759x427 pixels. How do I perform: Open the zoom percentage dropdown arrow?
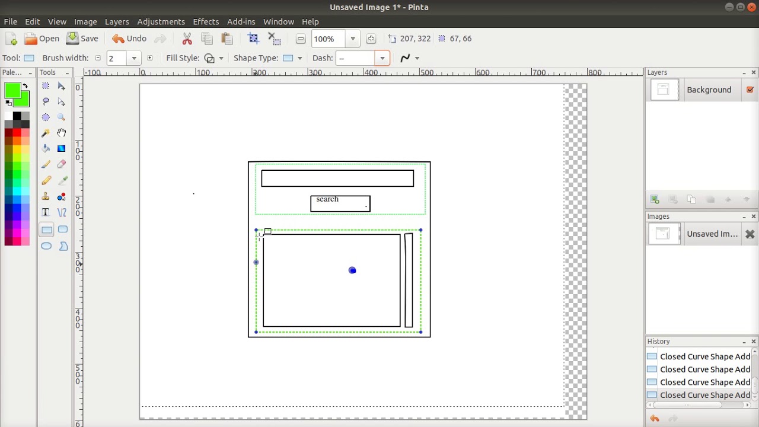pos(353,39)
